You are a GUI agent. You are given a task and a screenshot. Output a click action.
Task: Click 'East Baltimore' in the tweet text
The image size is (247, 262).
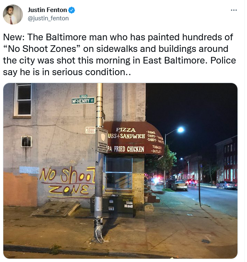pos(174,60)
